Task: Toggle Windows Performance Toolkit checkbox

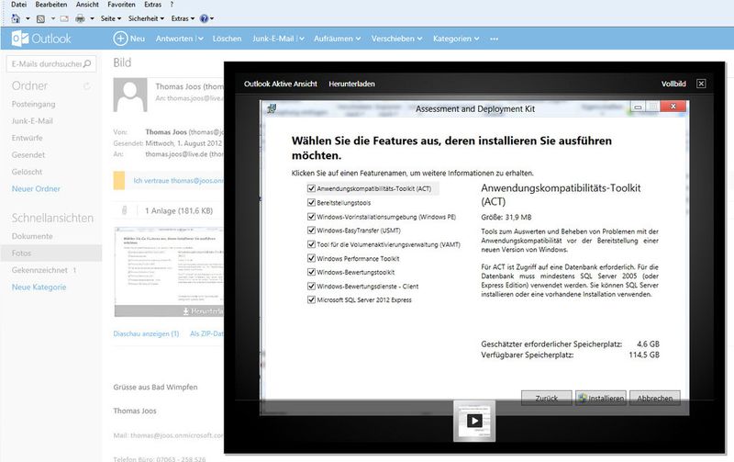Action: (x=311, y=258)
